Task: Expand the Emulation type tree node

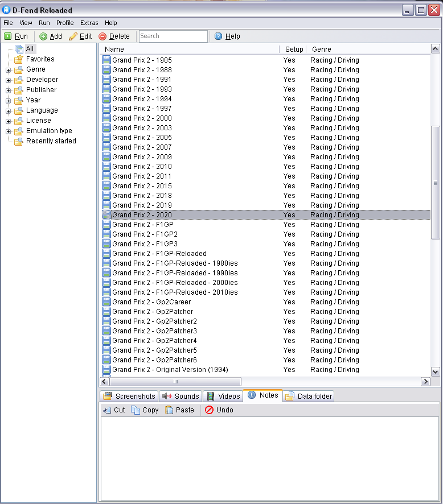Action: [9, 131]
